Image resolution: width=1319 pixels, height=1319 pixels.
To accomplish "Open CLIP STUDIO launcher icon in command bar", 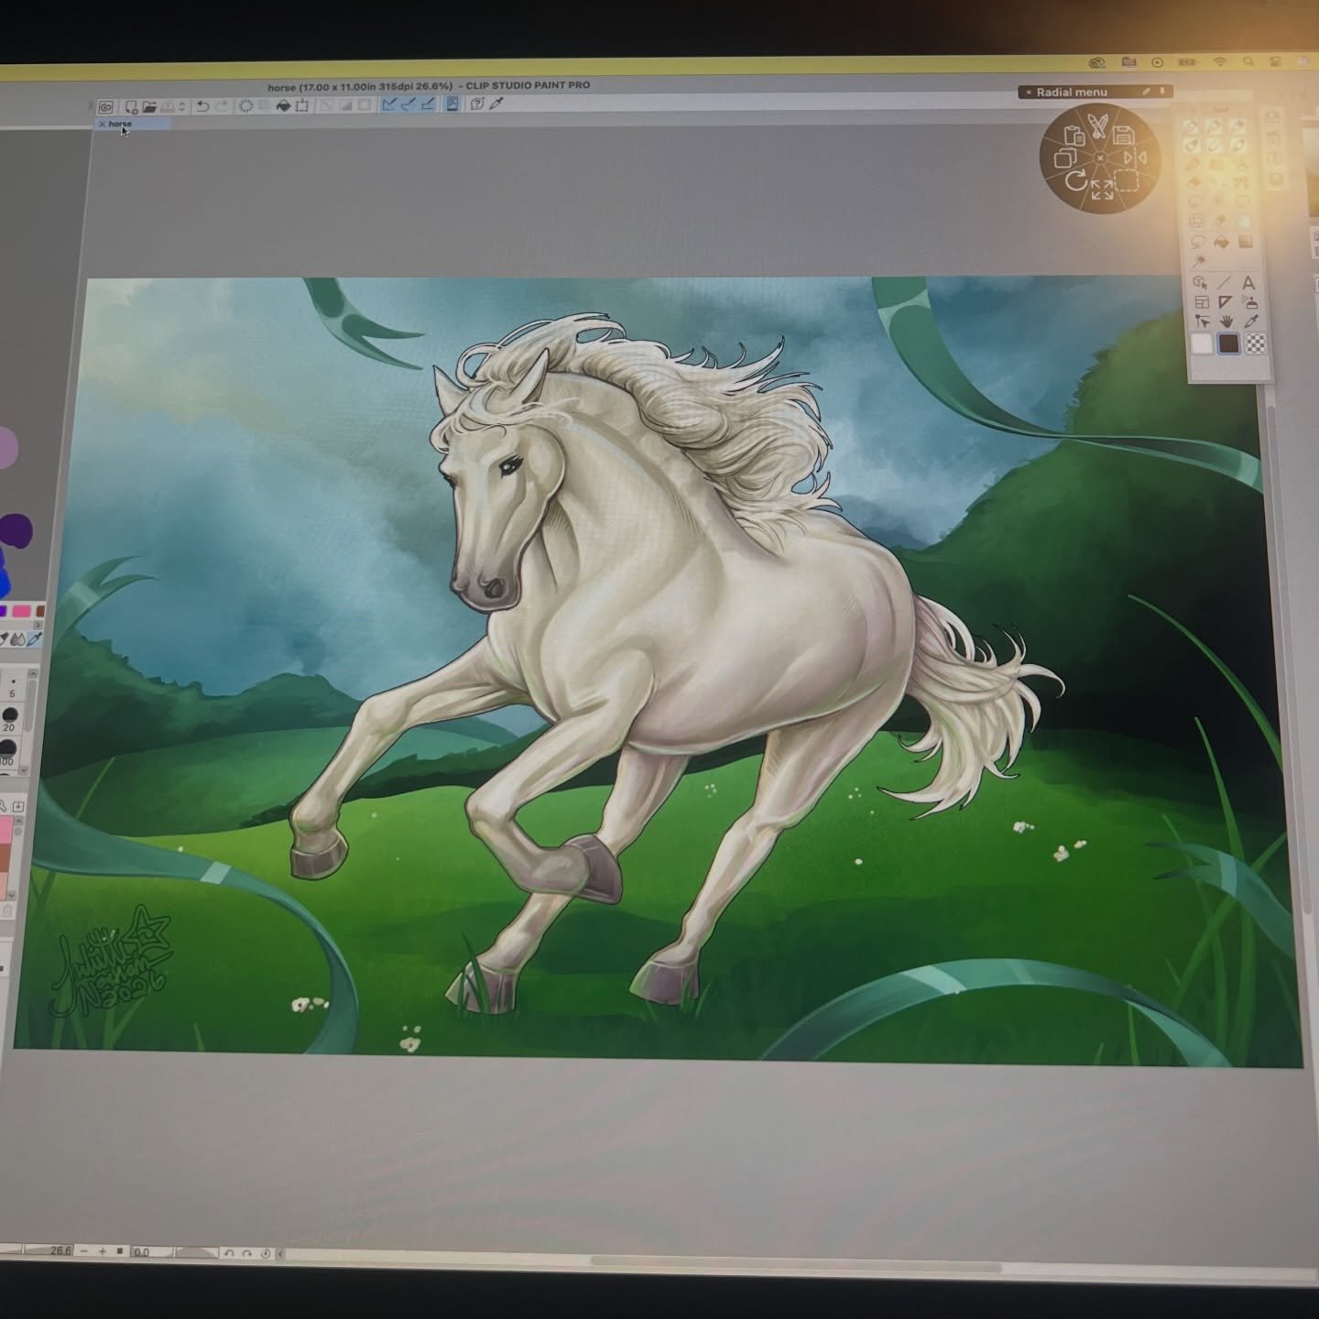I will (x=104, y=107).
